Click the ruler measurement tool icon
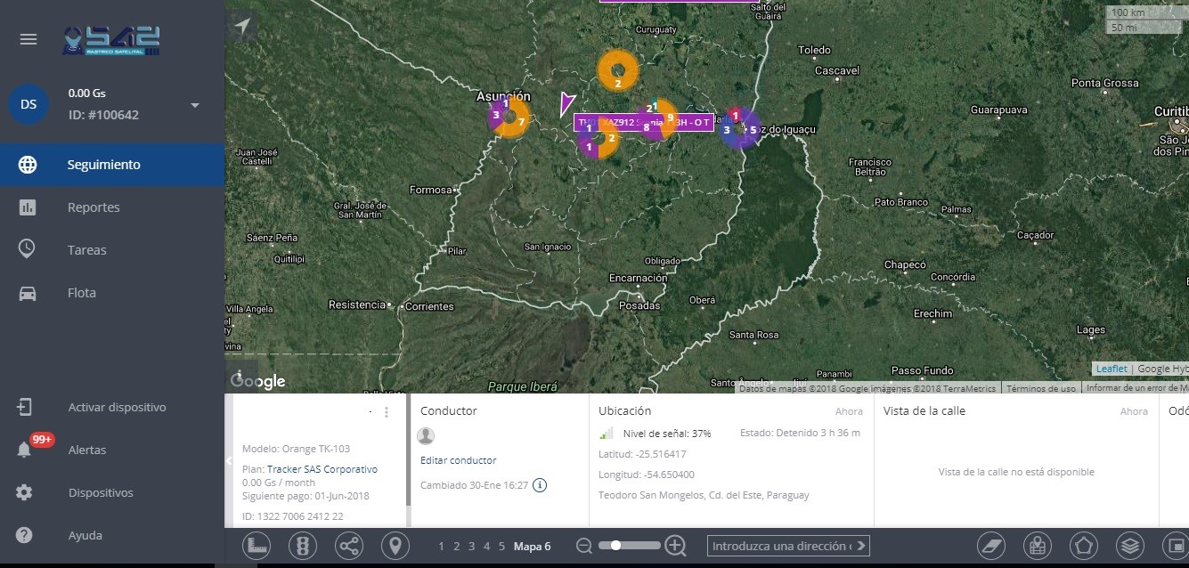The height and width of the screenshot is (568, 1189). click(257, 546)
